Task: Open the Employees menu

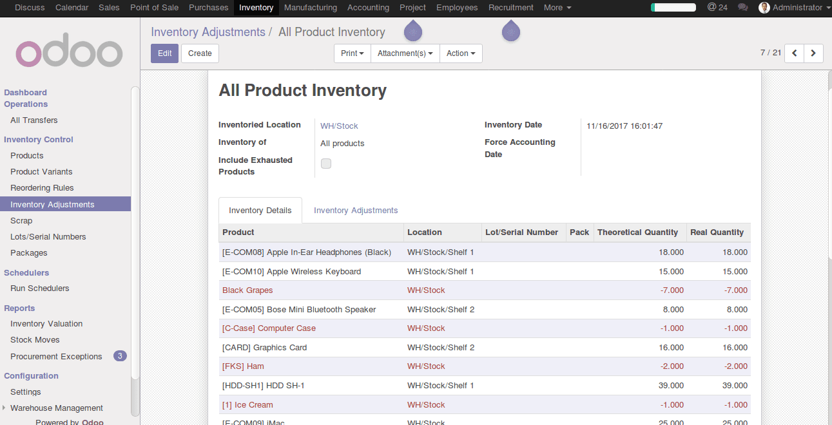Action: coord(457,8)
